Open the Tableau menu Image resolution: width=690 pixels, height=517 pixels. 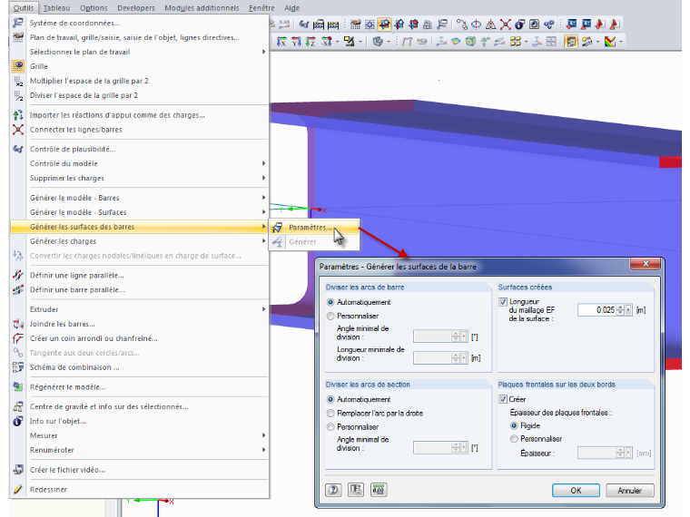point(57,8)
